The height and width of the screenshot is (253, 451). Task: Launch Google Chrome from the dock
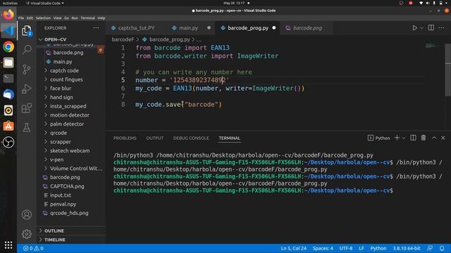click(x=8, y=46)
